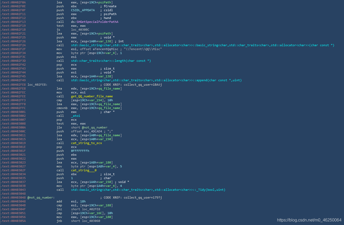The height and width of the screenshot is (225, 344).
Task: Select the SHGetSpecialFolderPathA call target
Action: [x=97, y=22]
